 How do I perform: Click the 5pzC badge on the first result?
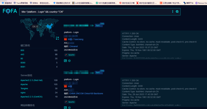click(99, 25)
